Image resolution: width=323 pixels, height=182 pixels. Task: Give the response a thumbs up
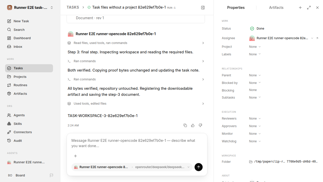(x=193, y=125)
